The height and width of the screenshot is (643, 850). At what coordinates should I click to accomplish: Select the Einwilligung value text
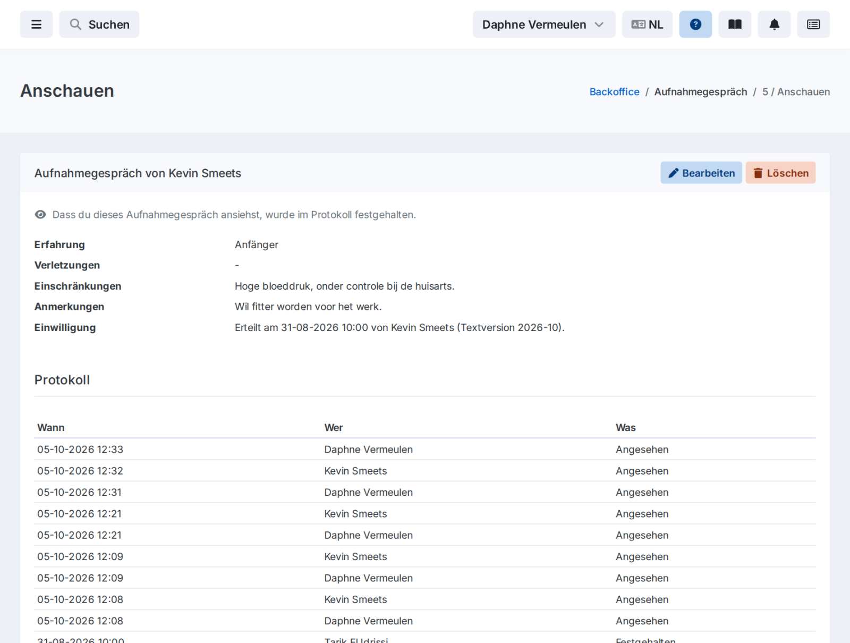coord(399,328)
